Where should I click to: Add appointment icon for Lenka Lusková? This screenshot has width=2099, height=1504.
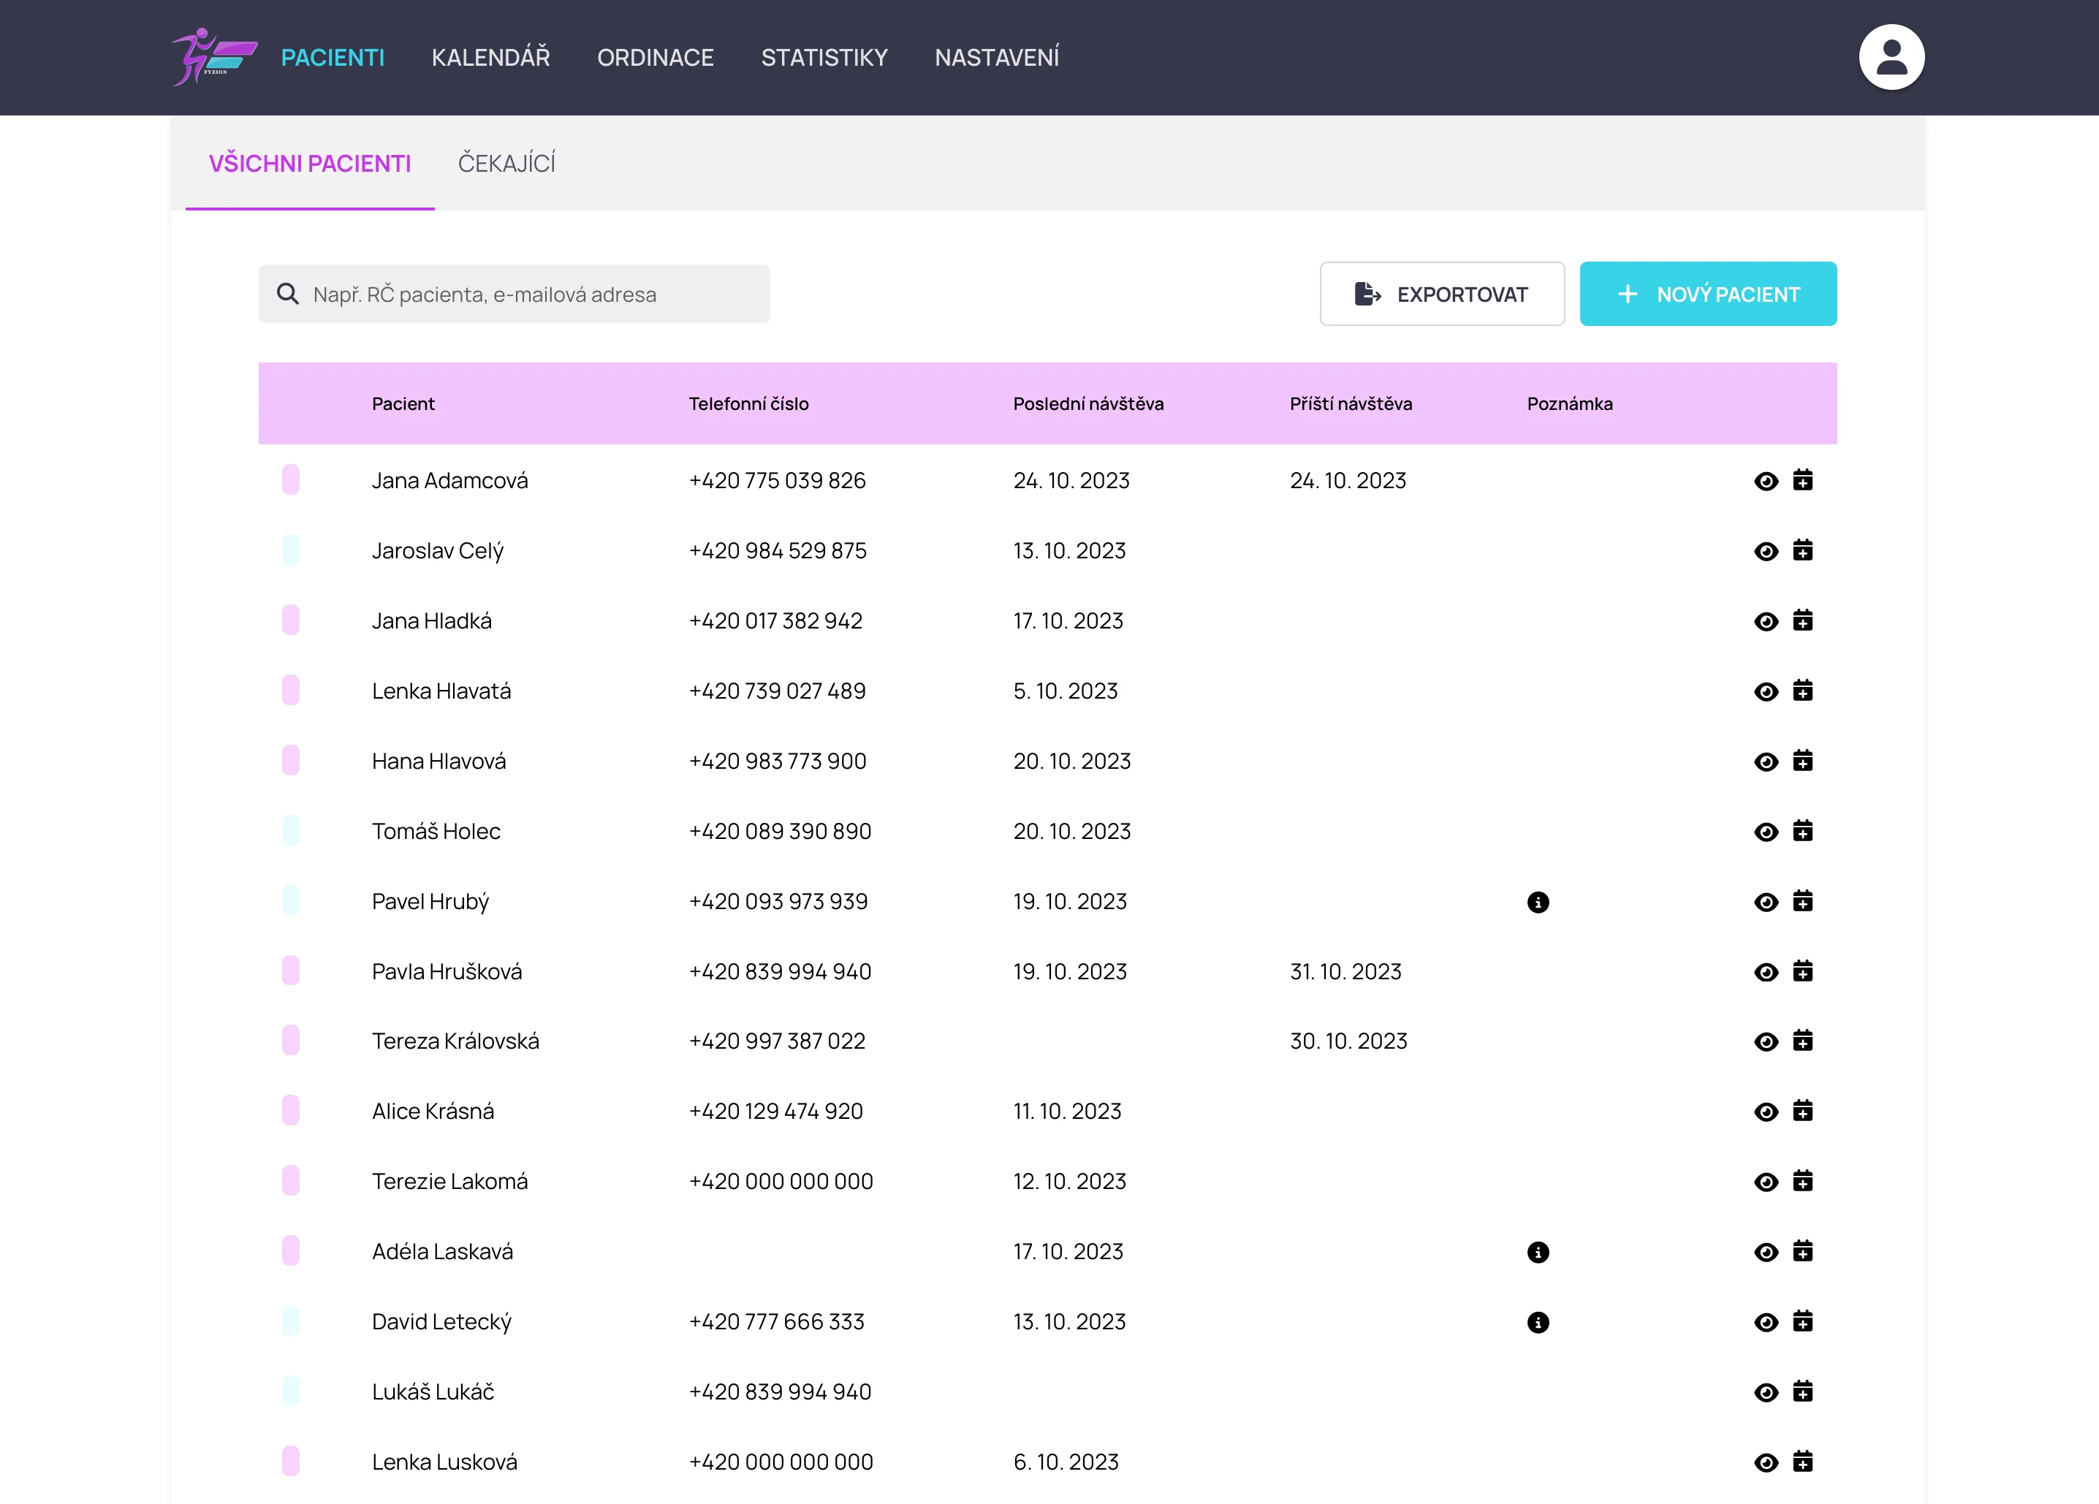(x=1802, y=1462)
